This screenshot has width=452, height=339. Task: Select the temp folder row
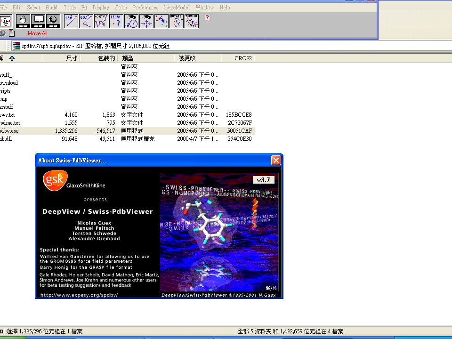[127, 99]
